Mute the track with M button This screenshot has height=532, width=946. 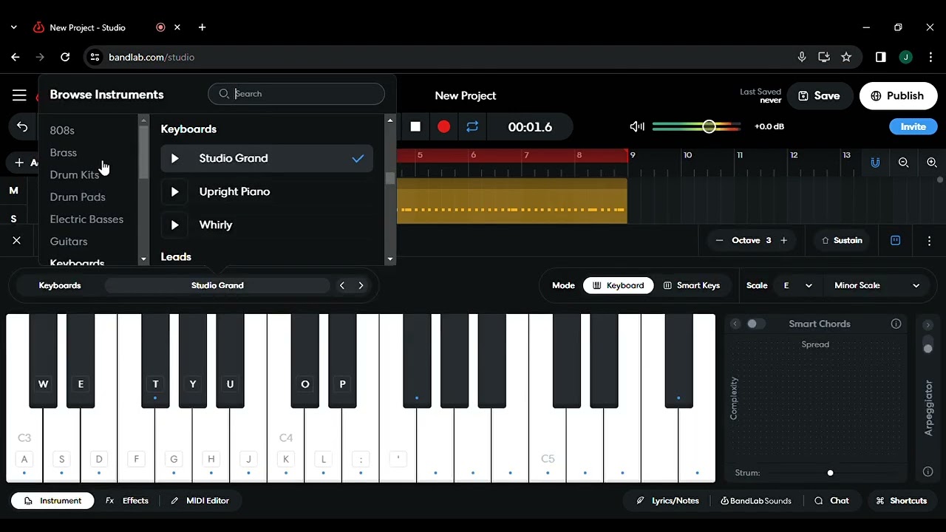click(x=13, y=191)
